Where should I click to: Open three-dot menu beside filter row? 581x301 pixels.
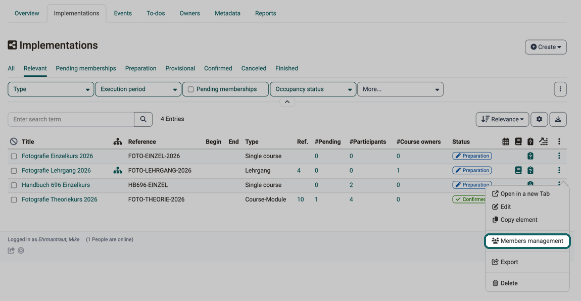[560, 89]
